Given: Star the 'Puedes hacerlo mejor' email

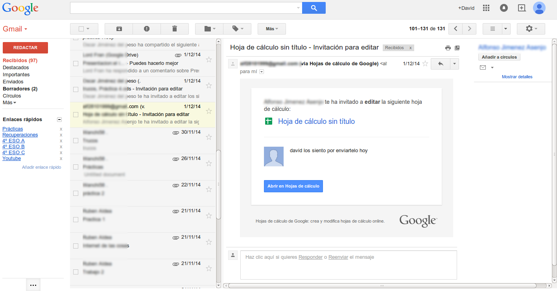Looking at the screenshot, I should coord(209,59).
